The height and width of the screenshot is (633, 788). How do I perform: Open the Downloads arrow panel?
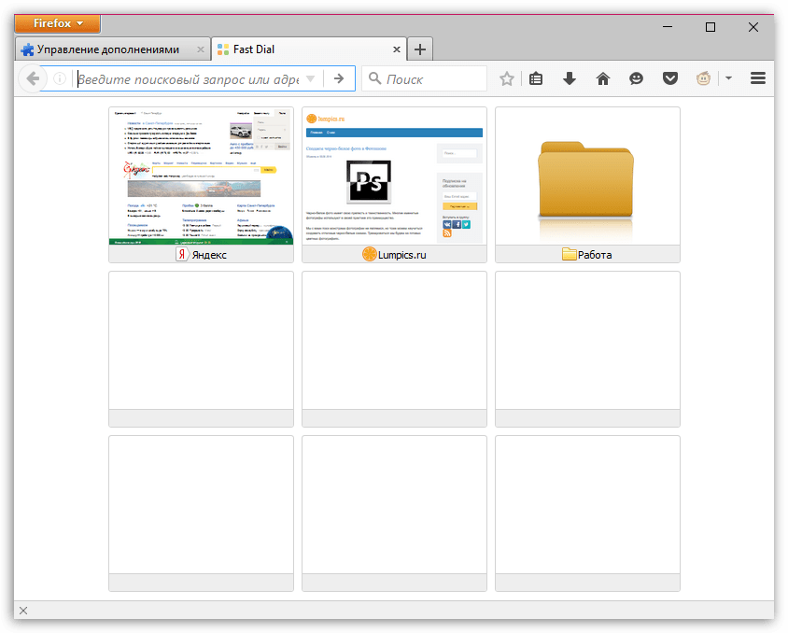coord(570,79)
